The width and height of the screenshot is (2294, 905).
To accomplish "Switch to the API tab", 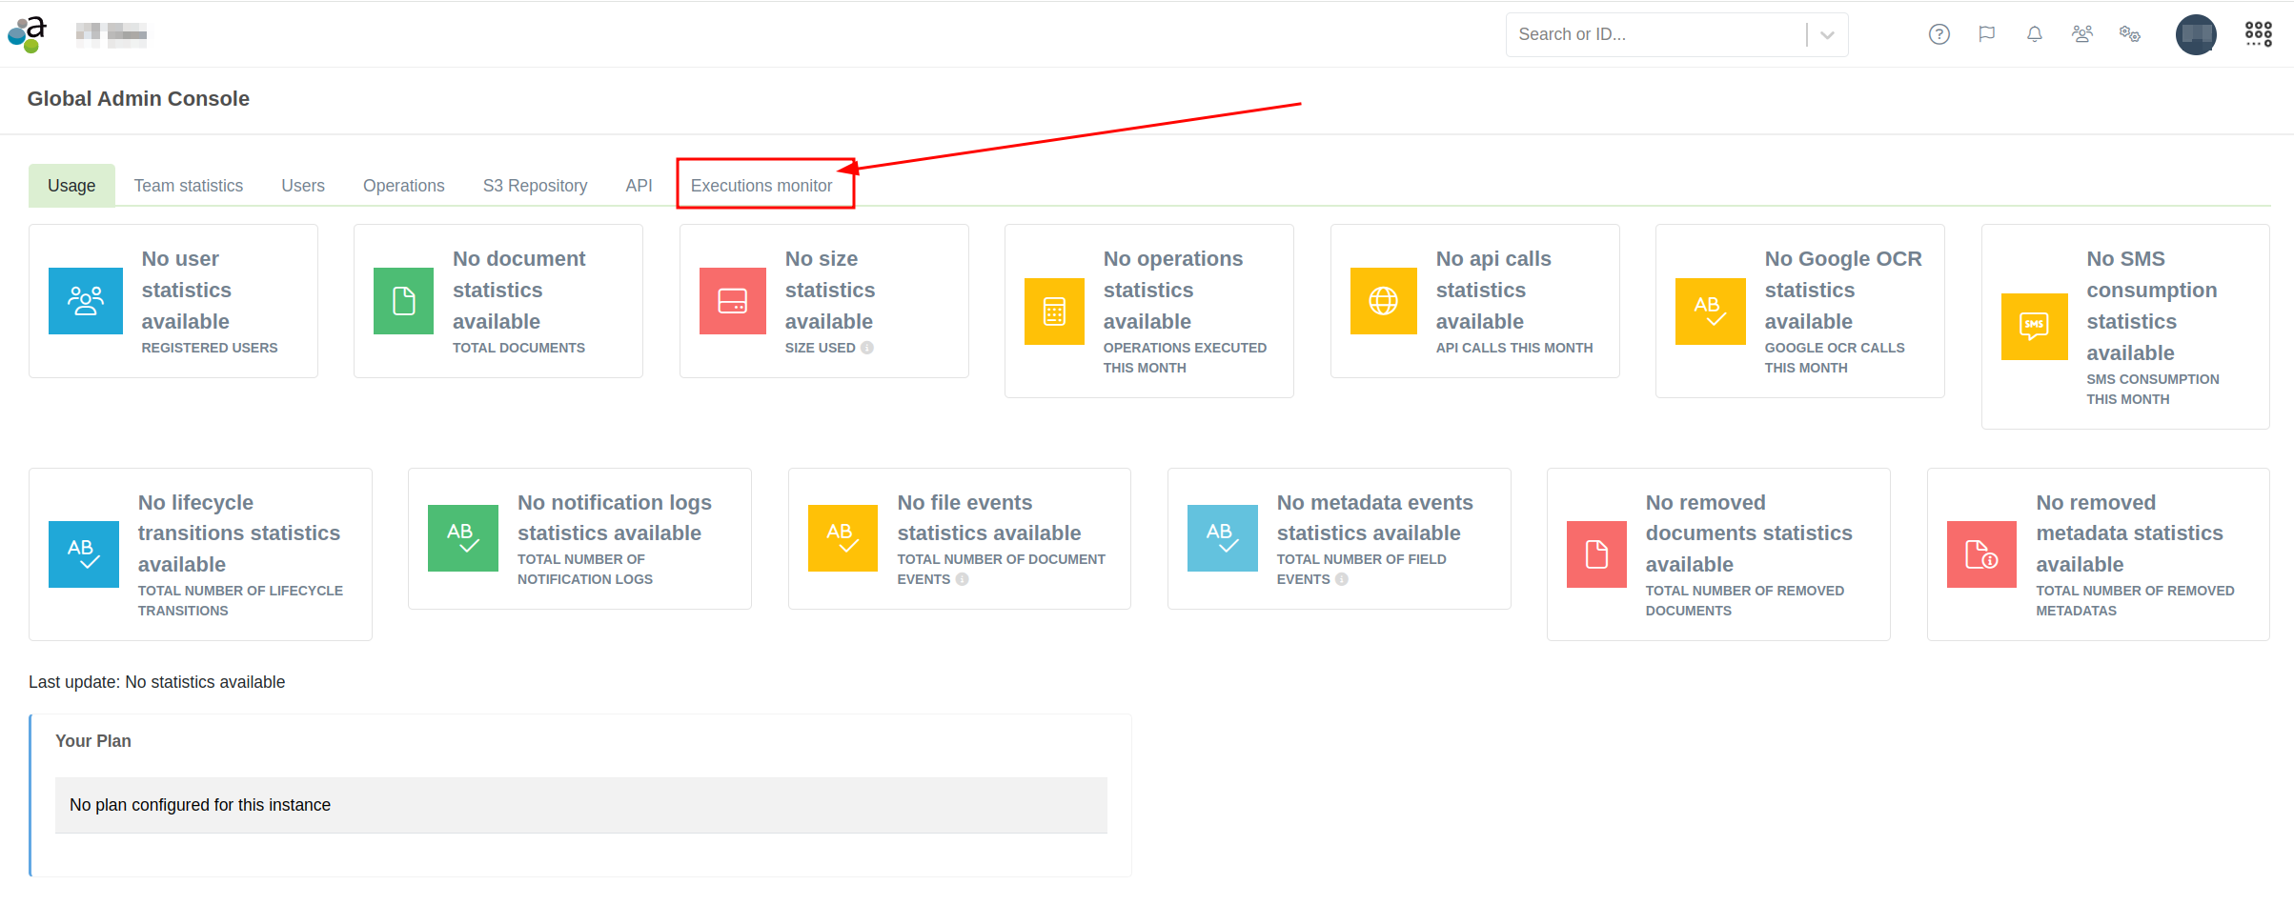I will point(639,186).
